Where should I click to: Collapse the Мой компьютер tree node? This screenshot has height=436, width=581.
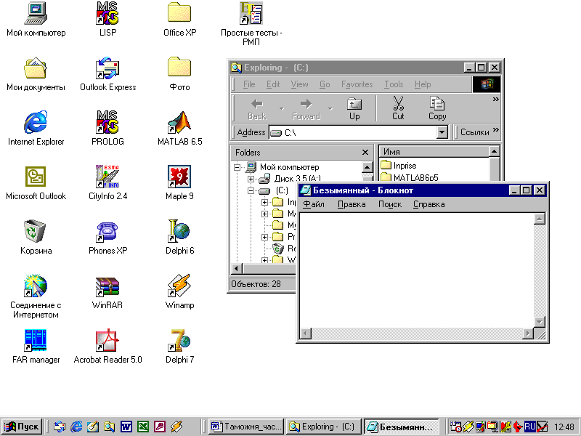(x=237, y=168)
